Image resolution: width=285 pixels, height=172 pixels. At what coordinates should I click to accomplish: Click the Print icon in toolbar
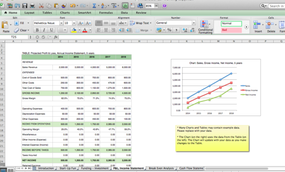(x=32, y=6)
